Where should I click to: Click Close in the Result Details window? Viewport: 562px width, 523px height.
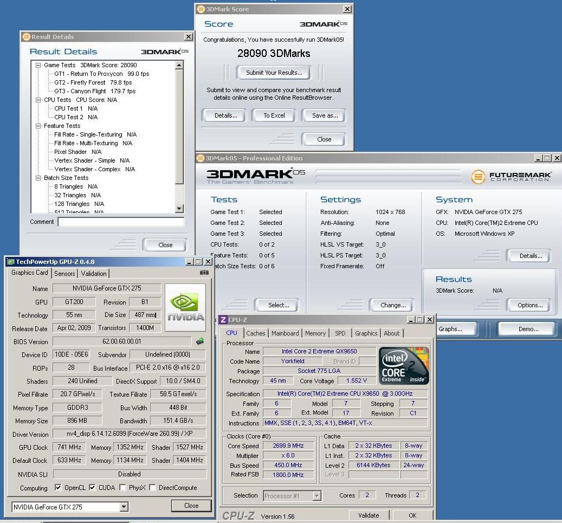[165, 245]
